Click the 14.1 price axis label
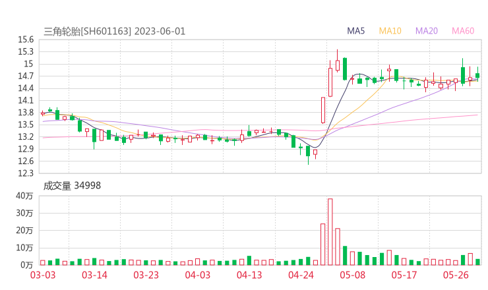Image resolution: width=488 pixels, height=290 pixels. click(x=26, y=100)
